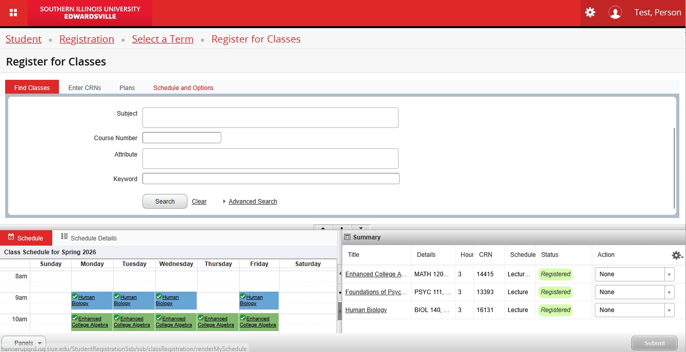Expand the Advanced Search option
This screenshot has width=686, height=352.
click(253, 202)
